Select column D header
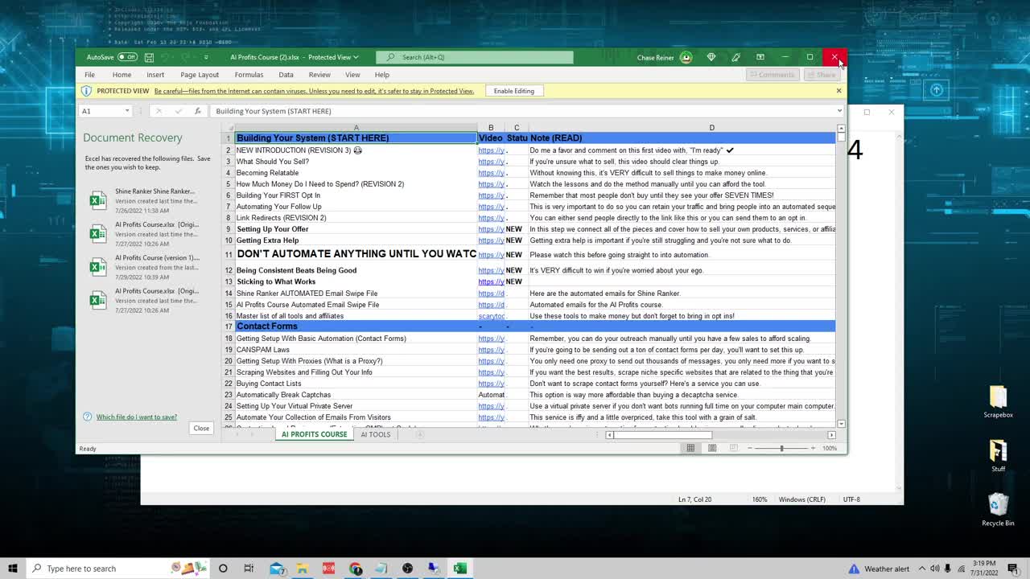1030x579 pixels. coord(711,128)
